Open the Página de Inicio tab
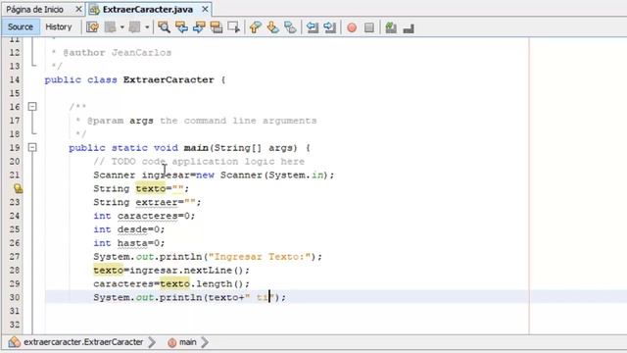The height and width of the screenshot is (353, 627). coord(35,9)
